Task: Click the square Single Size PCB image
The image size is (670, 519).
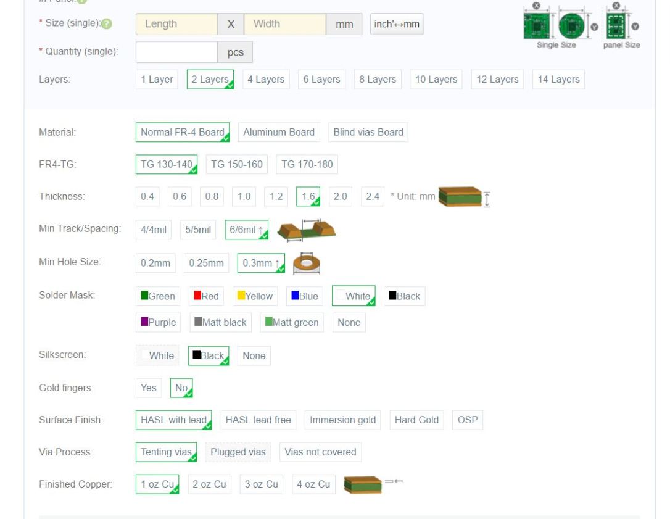Action: [x=536, y=26]
